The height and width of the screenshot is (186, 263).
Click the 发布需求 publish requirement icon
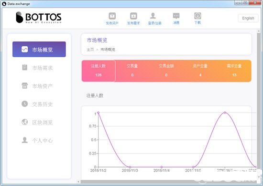click(x=133, y=16)
